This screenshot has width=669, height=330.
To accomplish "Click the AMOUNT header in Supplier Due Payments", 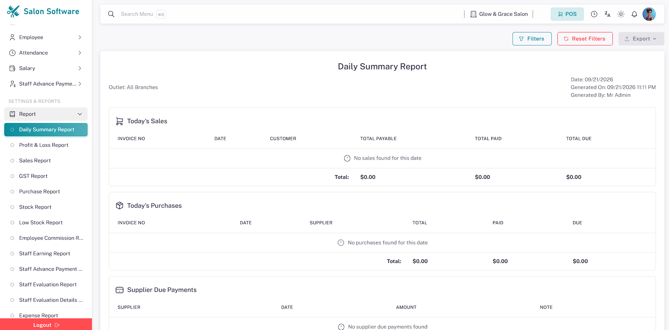I will coord(406,307).
